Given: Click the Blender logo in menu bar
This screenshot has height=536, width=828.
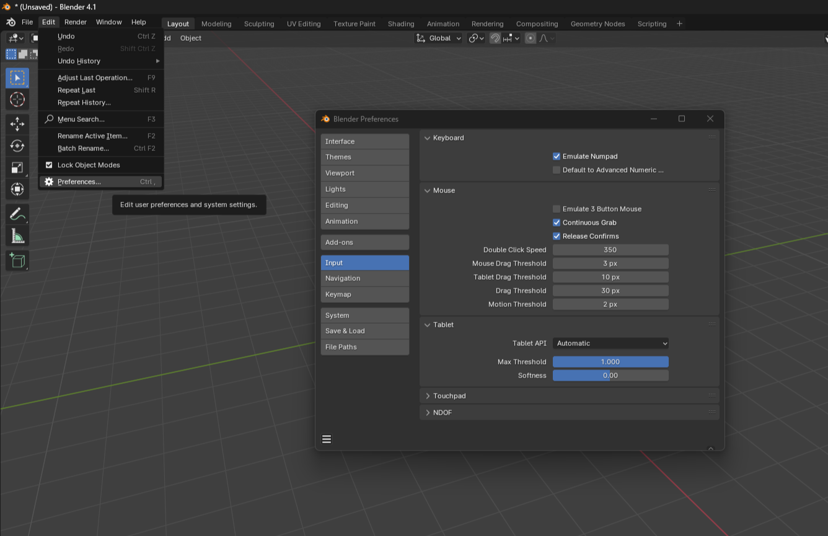Looking at the screenshot, I should tap(11, 22).
